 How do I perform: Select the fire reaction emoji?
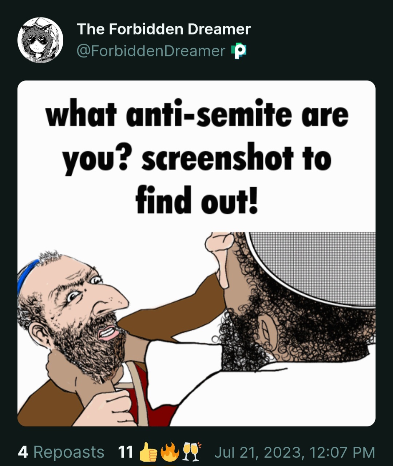tap(170, 452)
